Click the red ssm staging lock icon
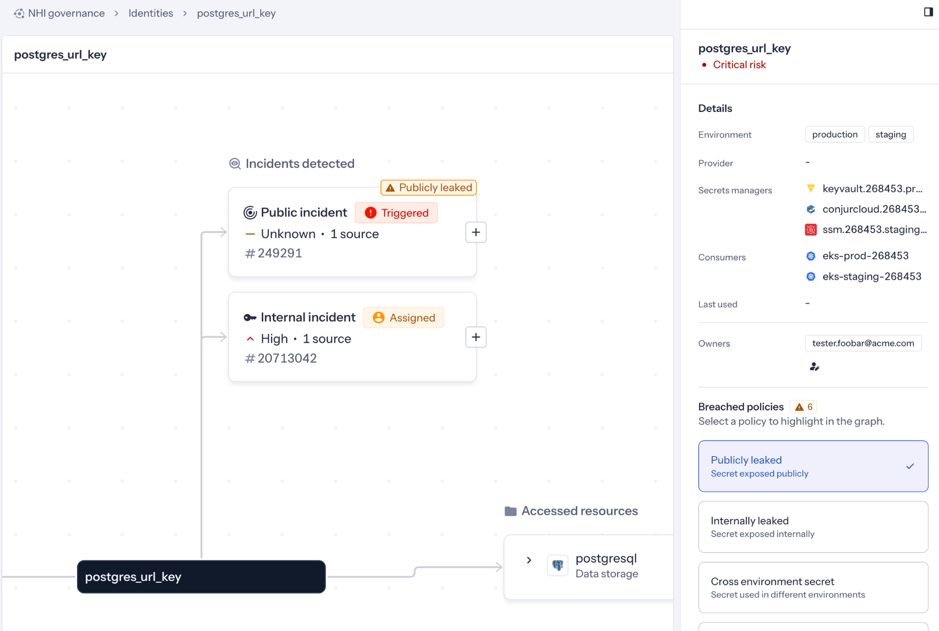The height and width of the screenshot is (631, 939). pos(810,230)
